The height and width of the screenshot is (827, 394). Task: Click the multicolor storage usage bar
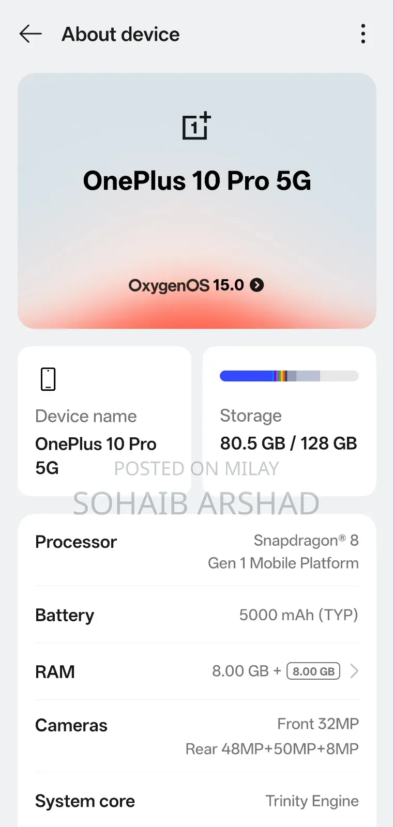point(289,376)
